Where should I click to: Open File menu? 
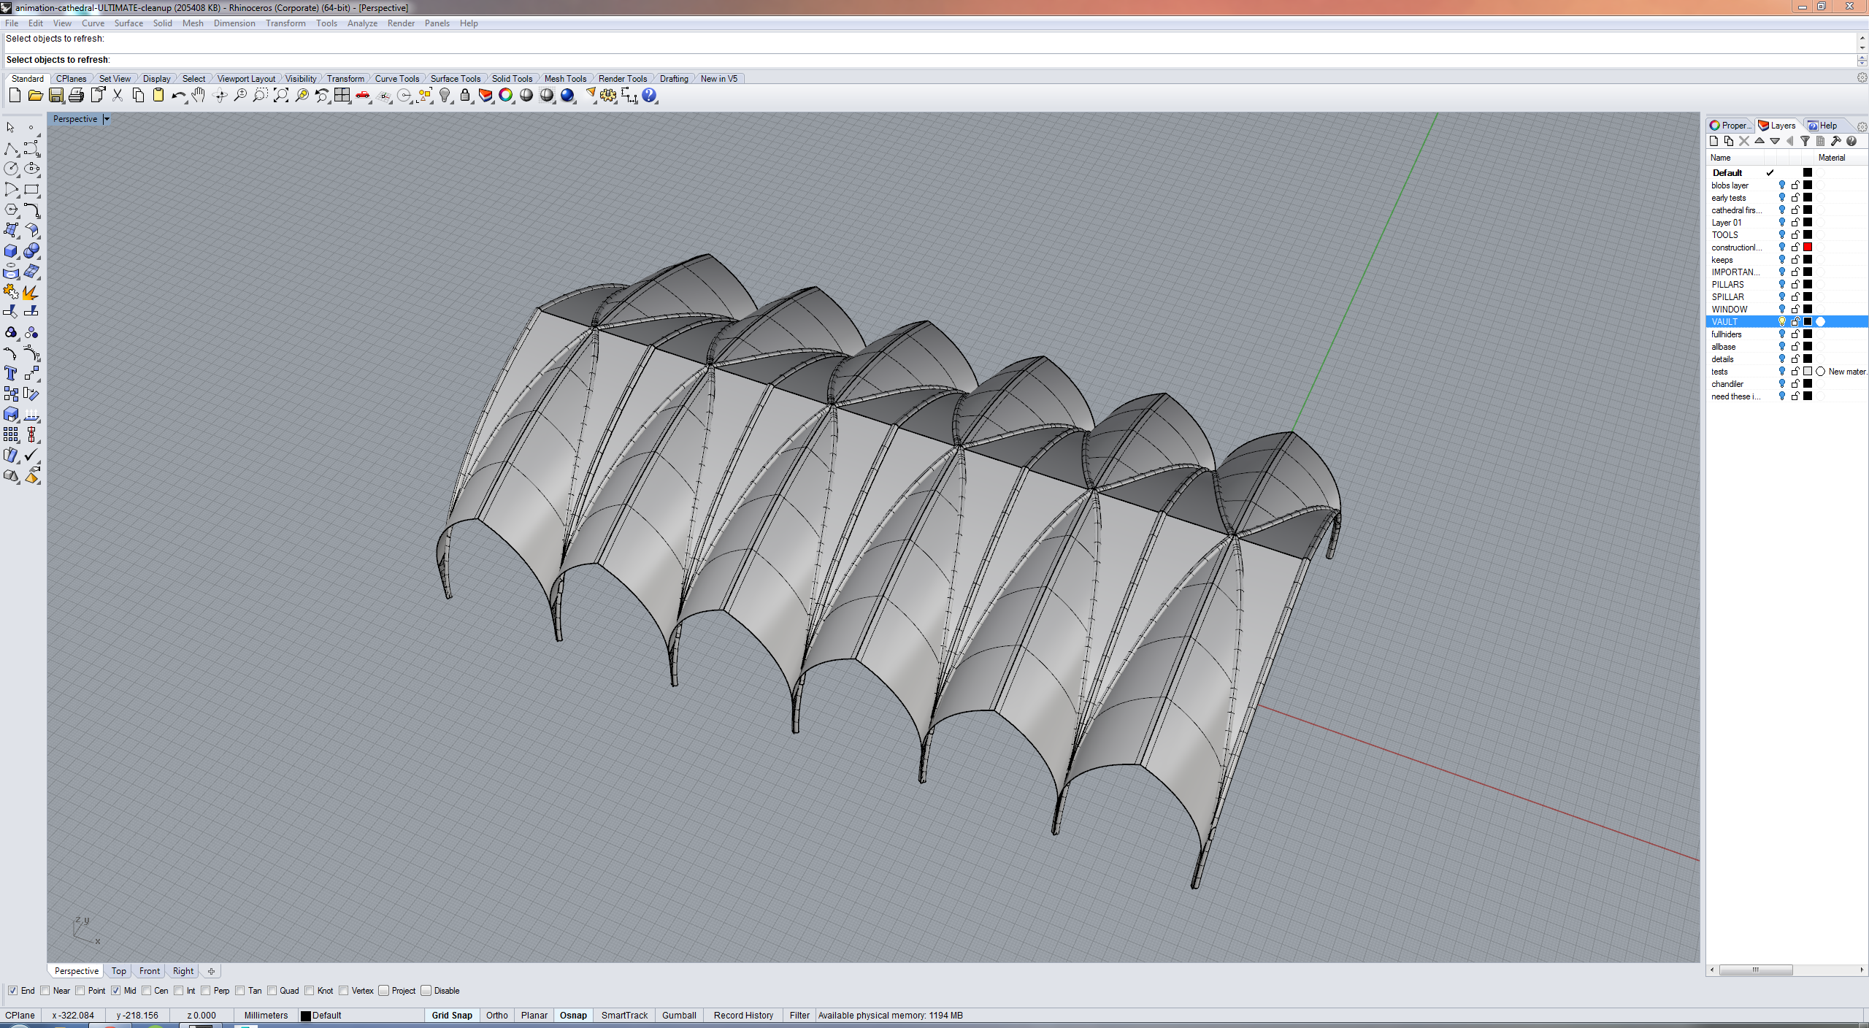pyautogui.click(x=12, y=23)
